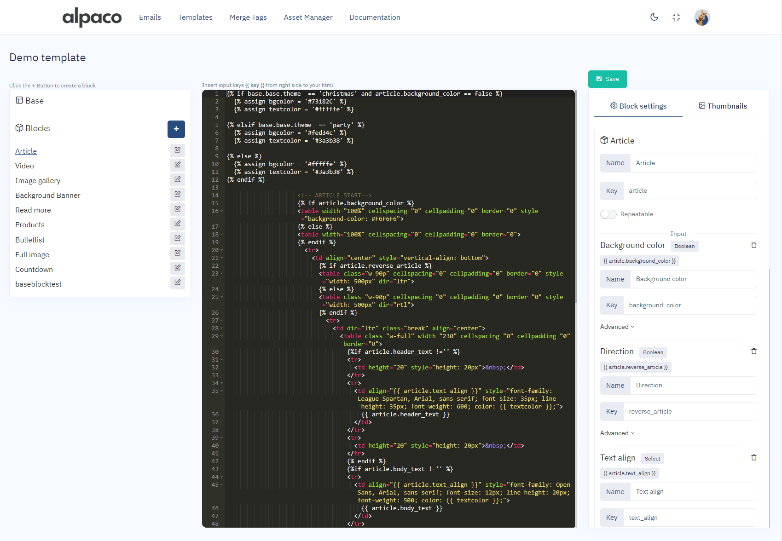Select the Article block link
Viewport: 782px width, 541px height.
click(26, 151)
